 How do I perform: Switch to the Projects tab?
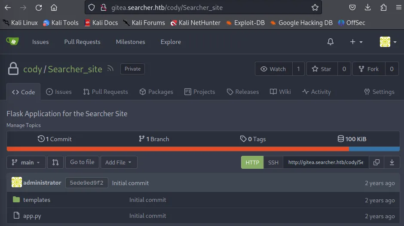tap(200, 92)
